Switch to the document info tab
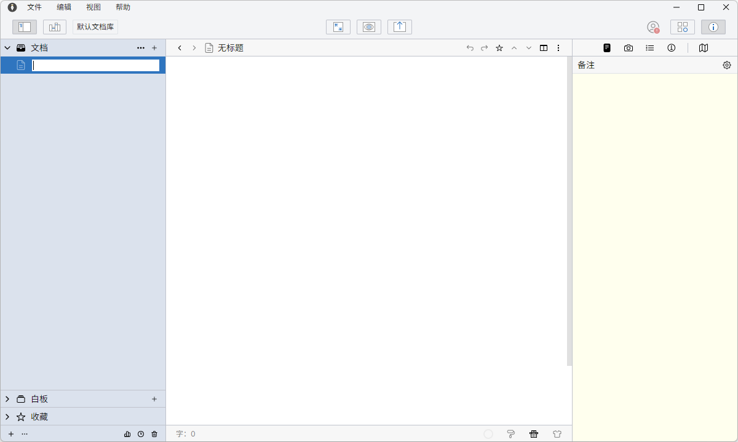738x442 pixels. coord(672,48)
